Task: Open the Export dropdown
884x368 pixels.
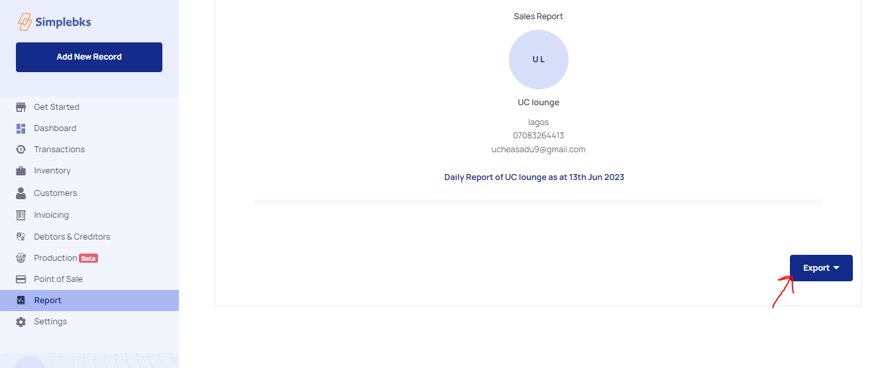Action: [x=821, y=268]
